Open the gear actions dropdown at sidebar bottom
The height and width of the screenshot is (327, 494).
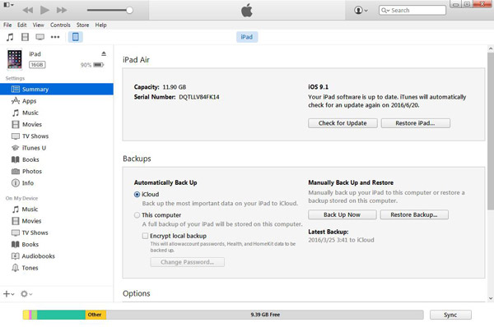click(26, 294)
